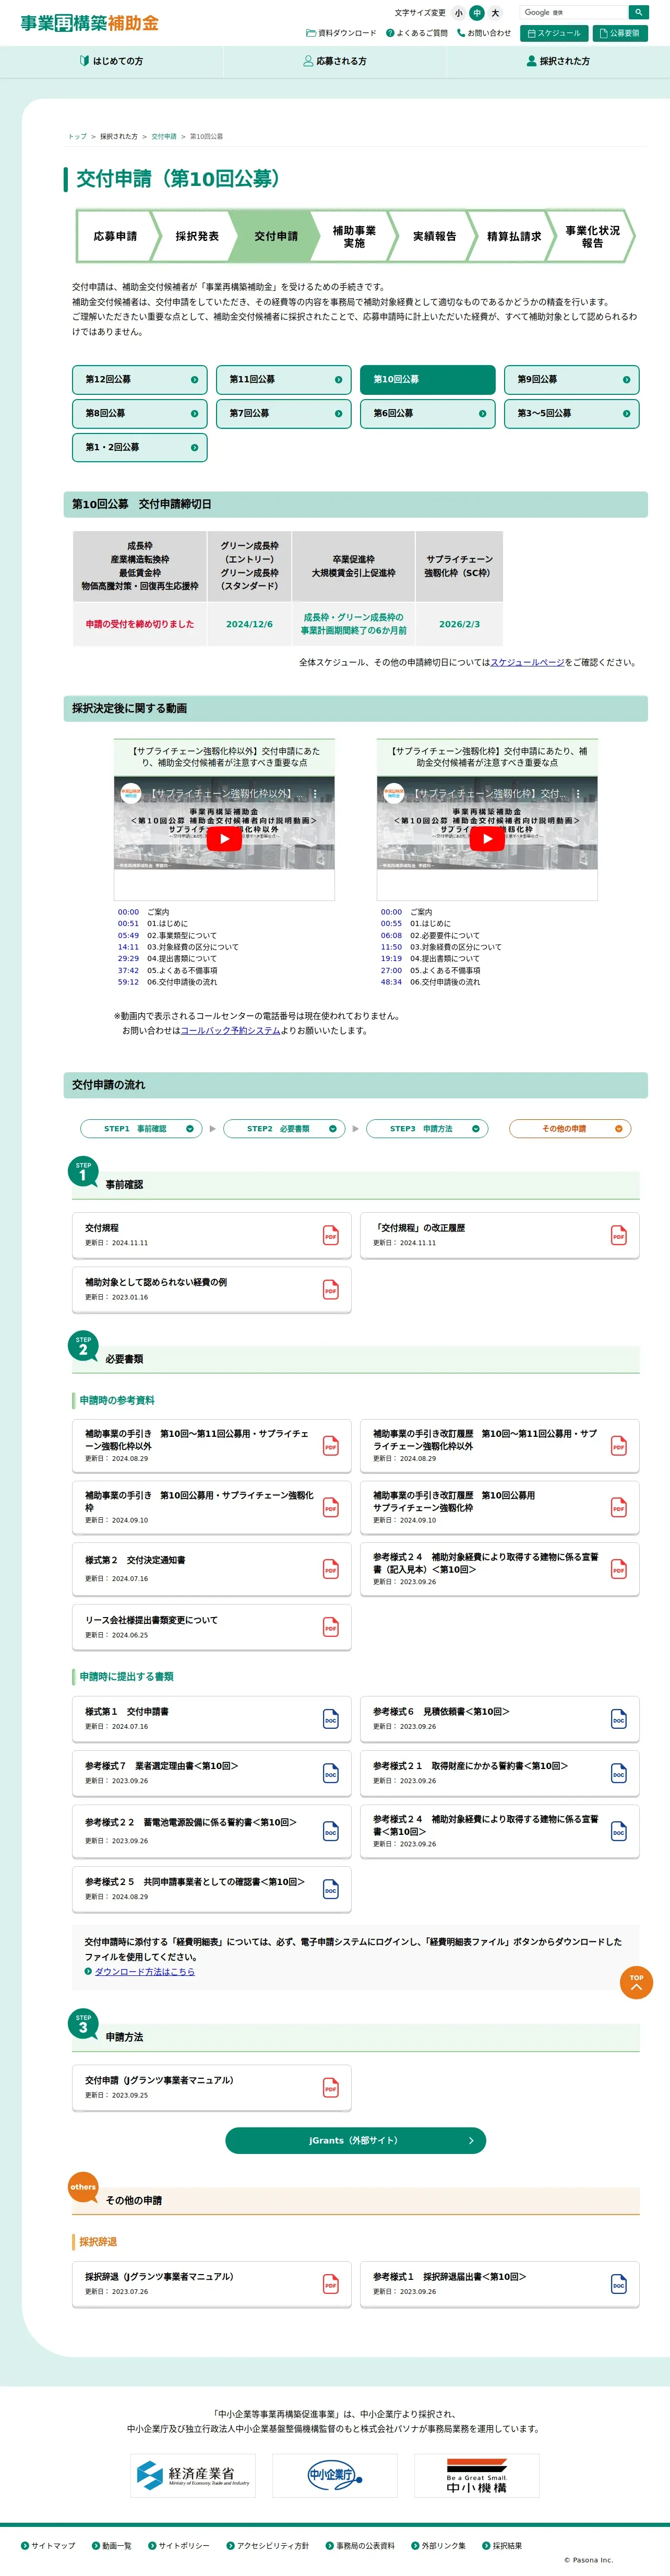Jump to STEP1 事前確認 section
Viewport: 670px width, 2576px height.
click(x=141, y=1129)
